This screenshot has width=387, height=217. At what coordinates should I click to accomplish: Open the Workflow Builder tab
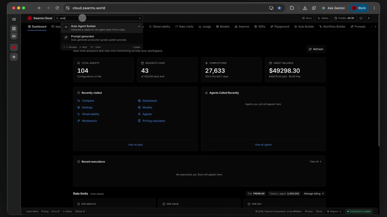(x=332, y=27)
